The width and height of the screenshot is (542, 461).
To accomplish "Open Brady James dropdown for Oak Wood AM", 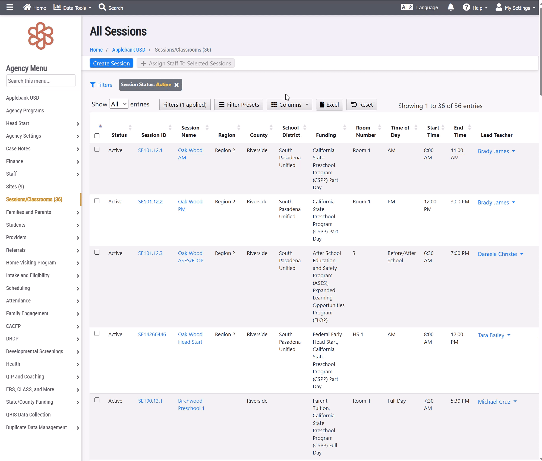I will pos(513,151).
